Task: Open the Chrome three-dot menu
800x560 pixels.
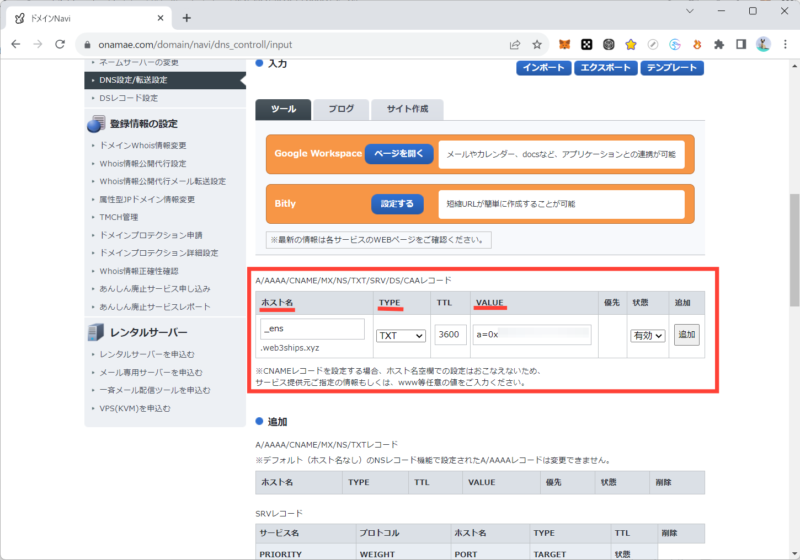Action: [785, 45]
